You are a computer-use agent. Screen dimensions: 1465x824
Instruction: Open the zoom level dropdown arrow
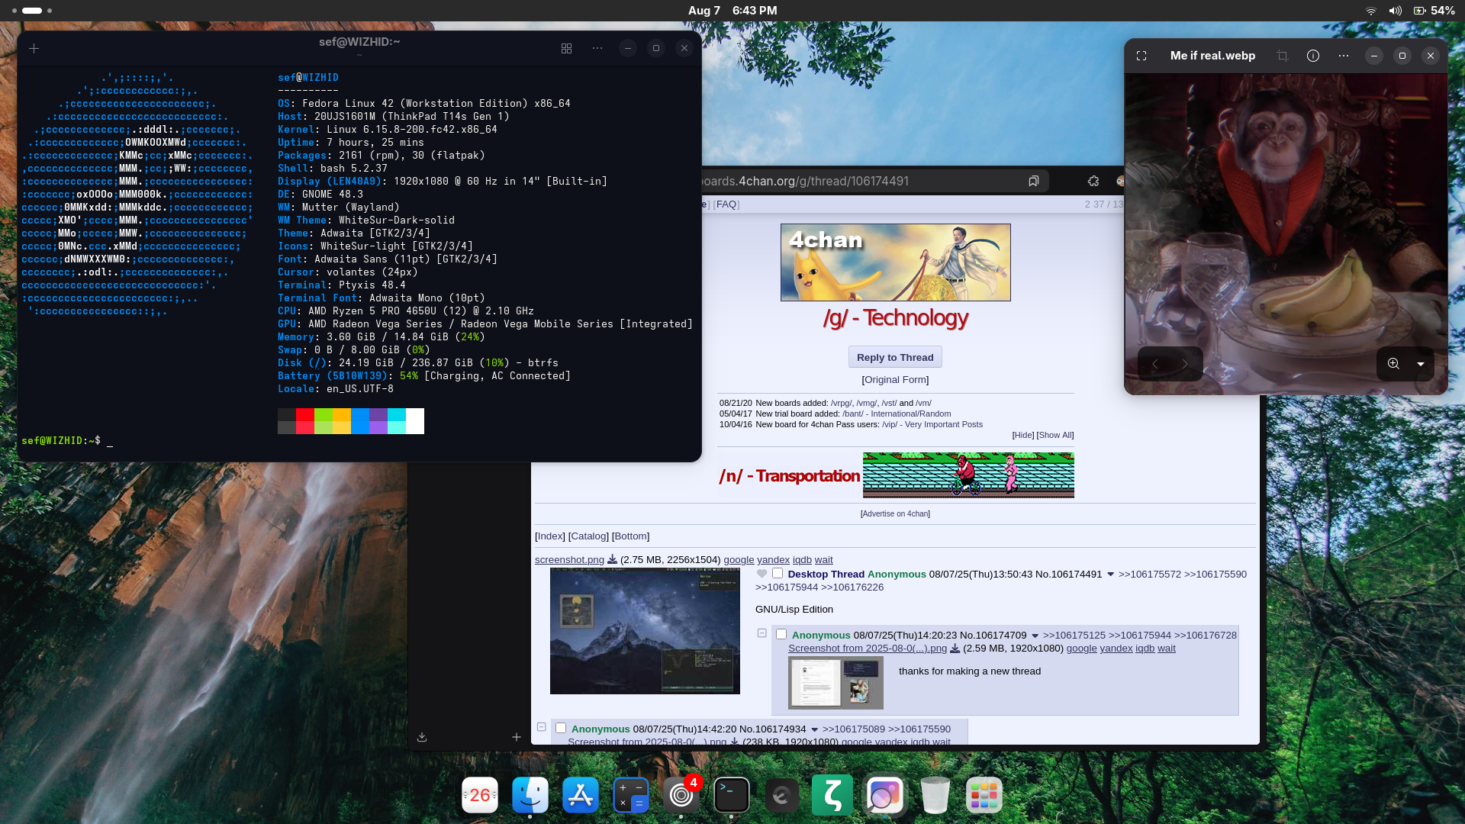tap(1421, 364)
